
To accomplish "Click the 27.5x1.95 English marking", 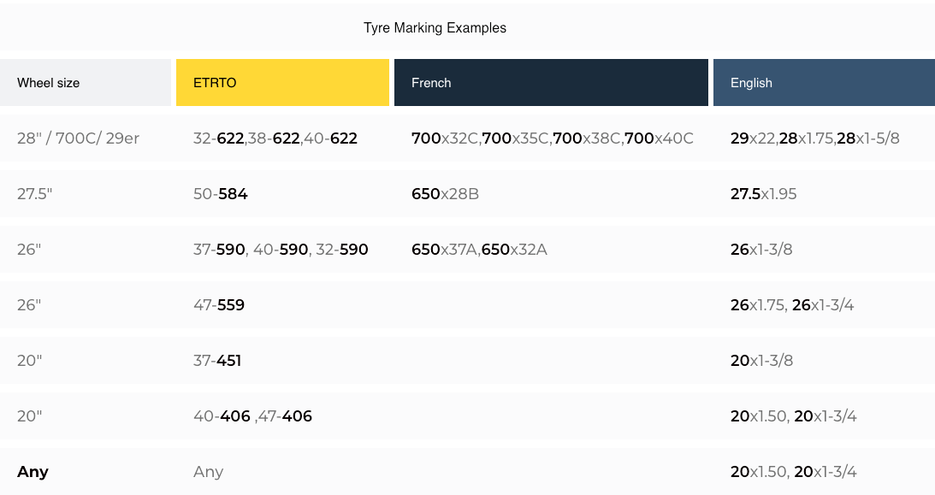I will click(763, 194).
